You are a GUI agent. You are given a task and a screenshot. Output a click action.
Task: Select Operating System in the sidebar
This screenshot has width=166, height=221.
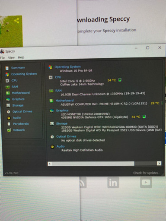point(24,74)
